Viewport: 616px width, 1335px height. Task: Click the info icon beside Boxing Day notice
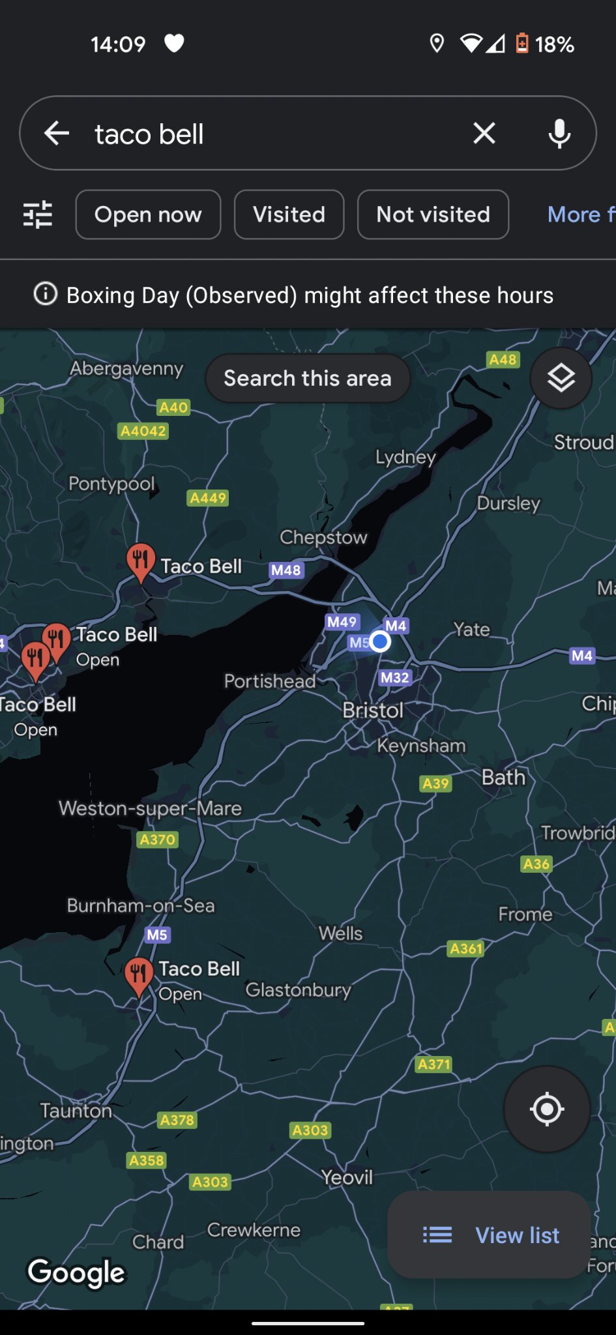pos(46,294)
